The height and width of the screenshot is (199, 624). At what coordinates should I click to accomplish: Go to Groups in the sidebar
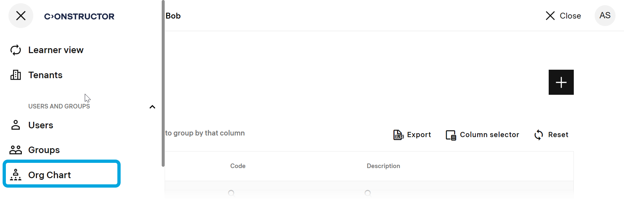coord(44,150)
